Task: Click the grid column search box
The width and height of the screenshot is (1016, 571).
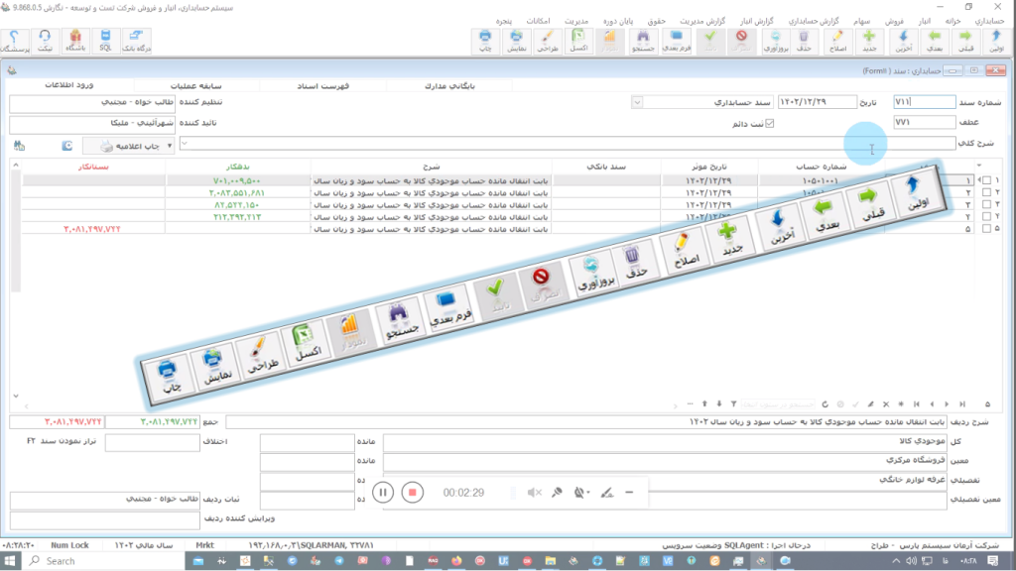Action: tap(778, 404)
